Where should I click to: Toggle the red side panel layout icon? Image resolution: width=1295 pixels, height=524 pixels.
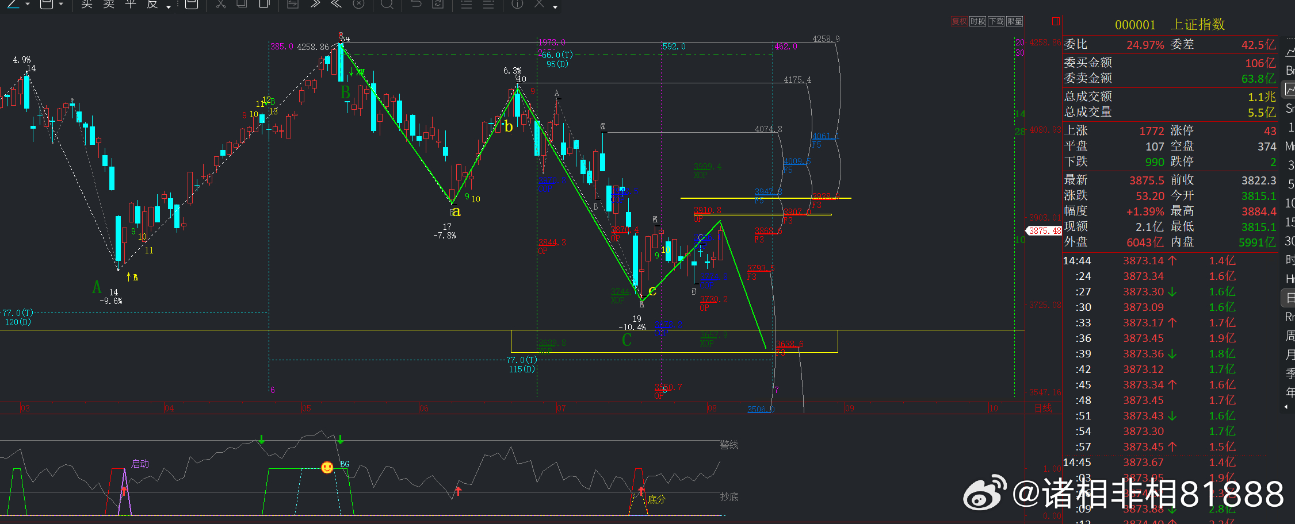(1056, 21)
